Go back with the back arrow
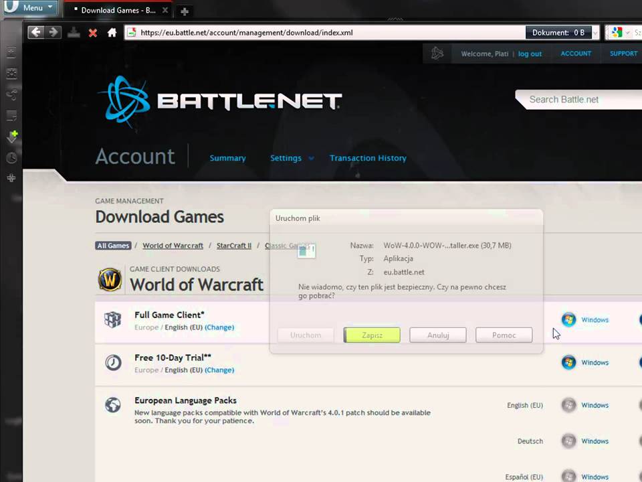 point(35,32)
